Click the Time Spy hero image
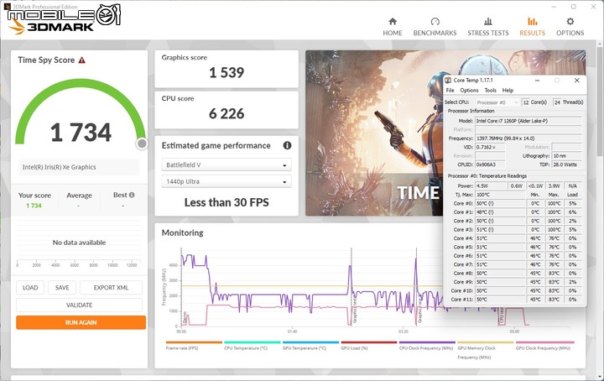The image size is (604, 381). (374, 133)
